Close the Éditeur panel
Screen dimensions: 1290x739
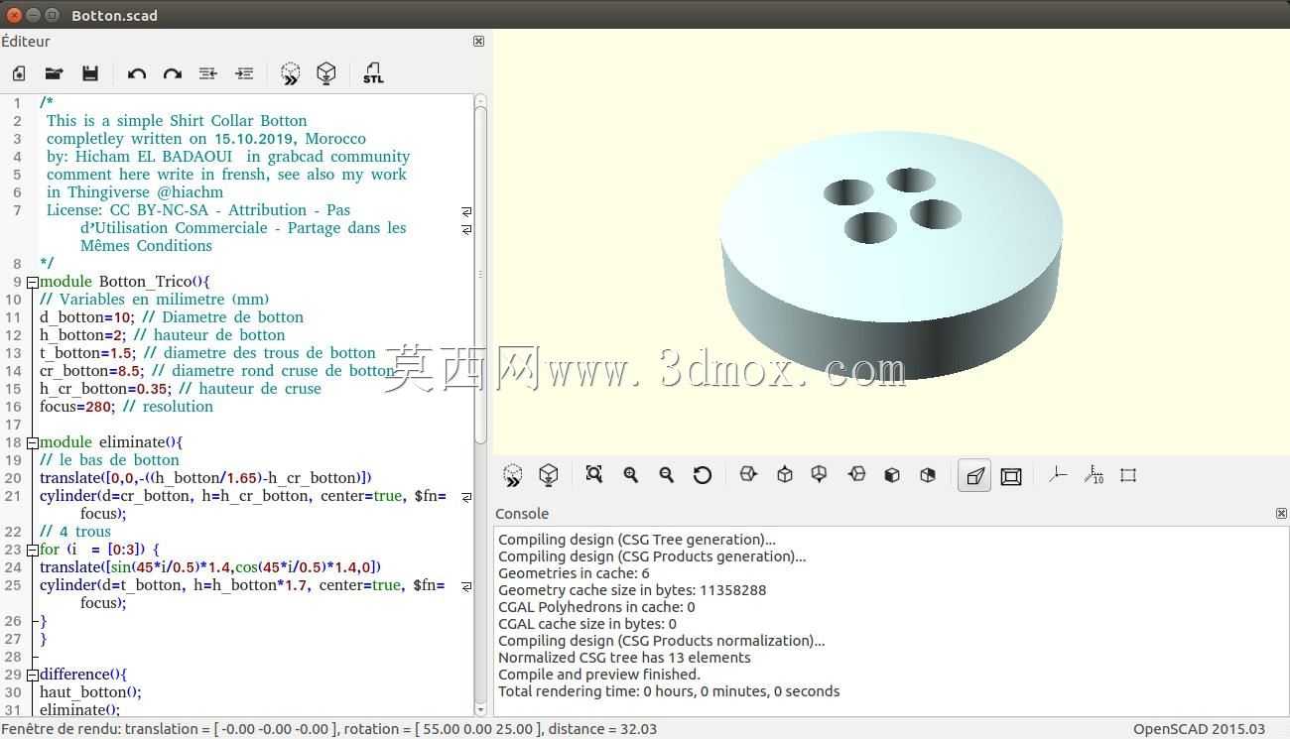tap(478, 41)
